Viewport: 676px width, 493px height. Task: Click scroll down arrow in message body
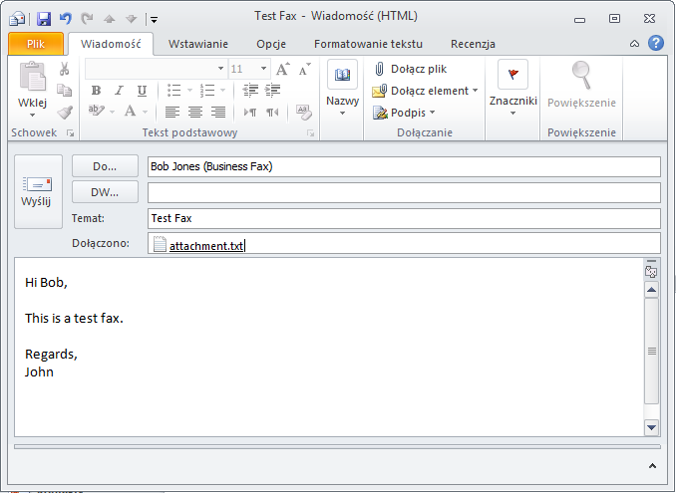tap(651, 427)
